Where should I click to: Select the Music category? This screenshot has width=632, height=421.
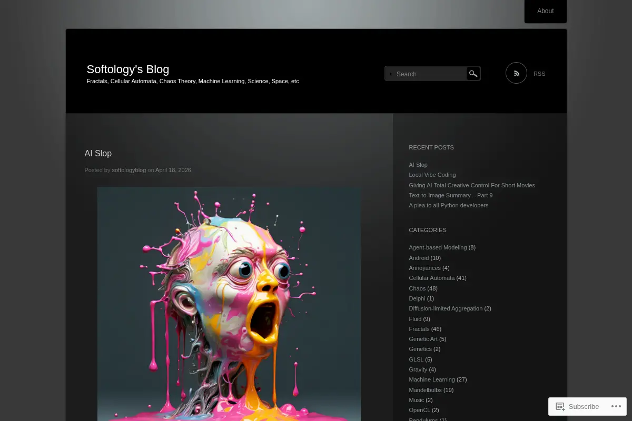[x=416, y=400]
